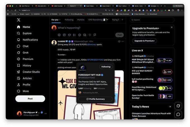190x127 pixels.
Task: Click the flag icon in the composer
Action: point(95,35)
